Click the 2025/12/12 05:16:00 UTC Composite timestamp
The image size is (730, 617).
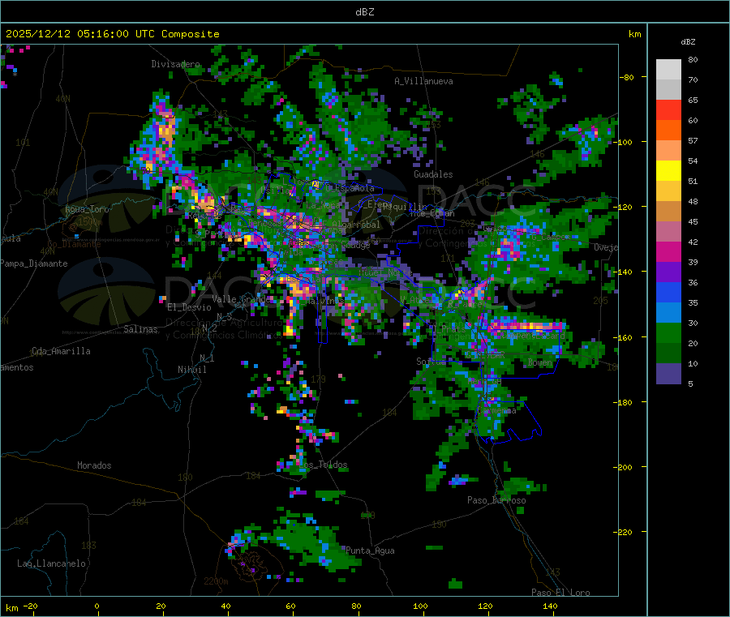click(112, 34)
